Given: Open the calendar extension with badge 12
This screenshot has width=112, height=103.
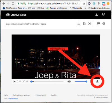Looking at the screenshot, I should coord(104,4).
